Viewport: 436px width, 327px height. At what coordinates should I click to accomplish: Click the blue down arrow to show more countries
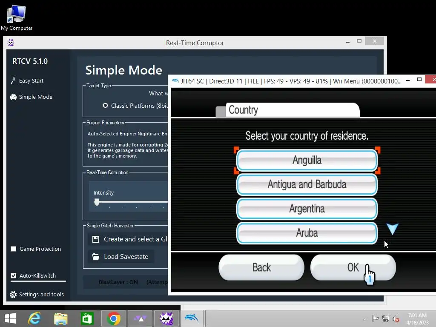(392, 229)
